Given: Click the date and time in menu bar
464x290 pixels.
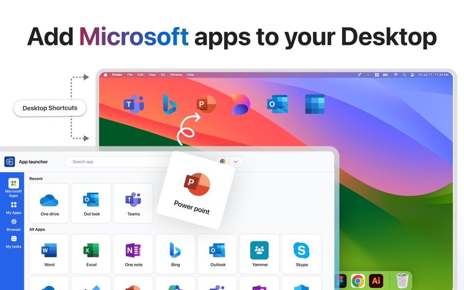Looking at the screenshot, I should click(x=434, y=75).
